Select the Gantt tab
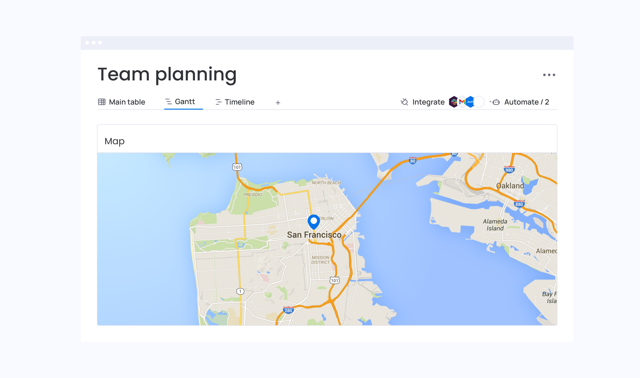640x378 pixels. click(185, 102)
